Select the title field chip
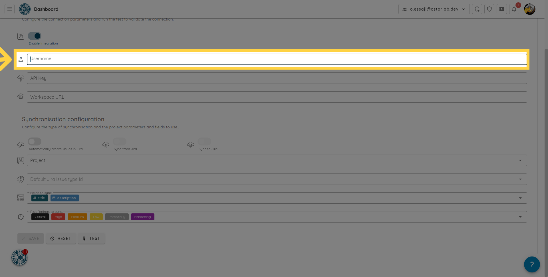The width and height of the screenshot is (548, 277). pyautogui.click(x=40, y=198)
